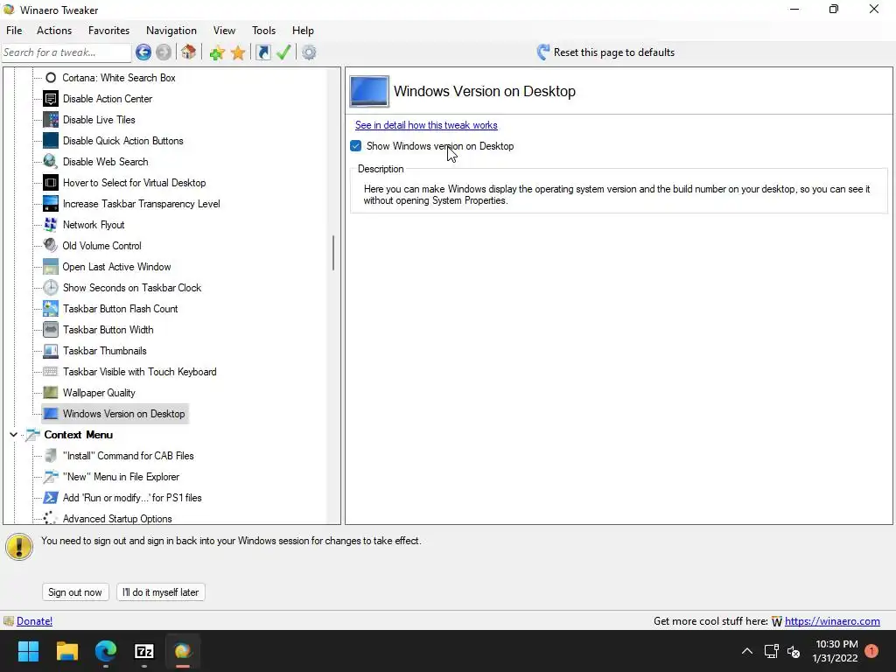This screenshot has width=896, height=672.
Task: Open the notification center red badge
Action: tap(871, 651)
